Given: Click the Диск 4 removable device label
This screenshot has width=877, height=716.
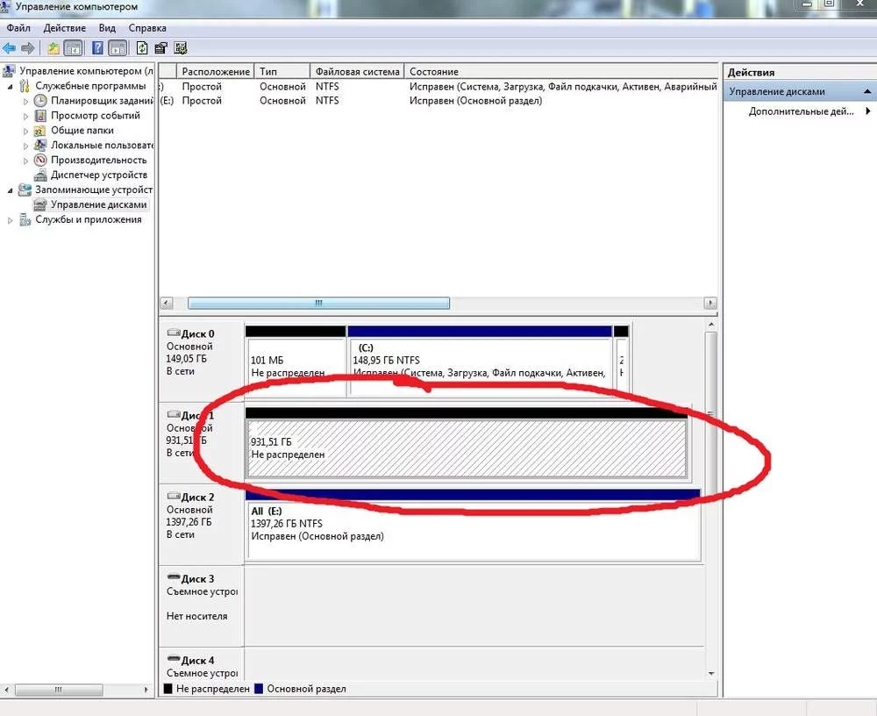Looking at the screenshot, I should (197, 661).
